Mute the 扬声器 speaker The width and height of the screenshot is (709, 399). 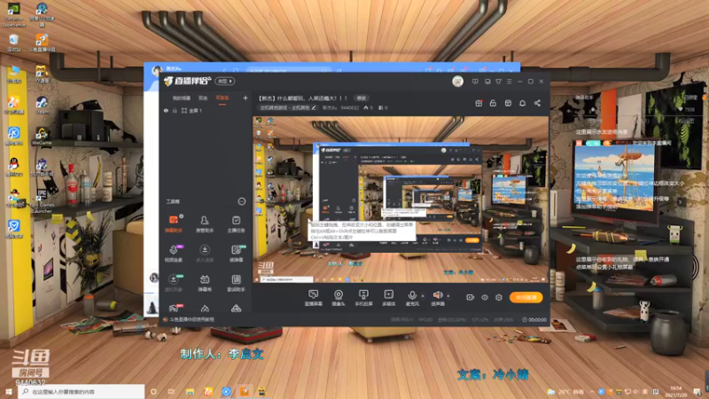click(437, 298)
